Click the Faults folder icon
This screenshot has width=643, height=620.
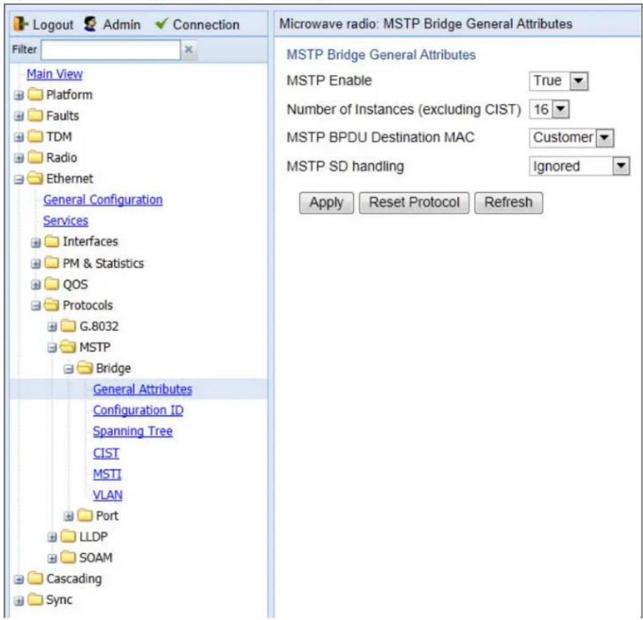click(35, 116)
